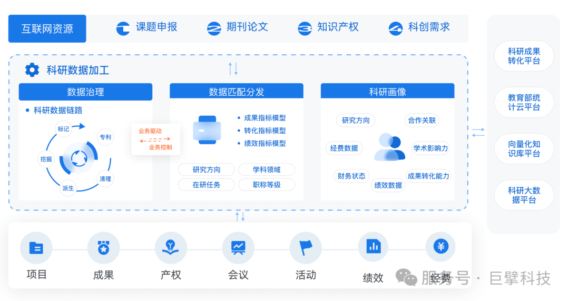Click the 产权 label text
The width and height of the screenshot is (569, 301).
[x=171, y=275]
